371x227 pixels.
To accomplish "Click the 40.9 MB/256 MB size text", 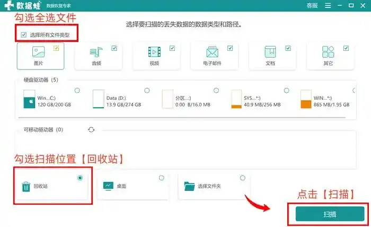I will pos(262,104).
